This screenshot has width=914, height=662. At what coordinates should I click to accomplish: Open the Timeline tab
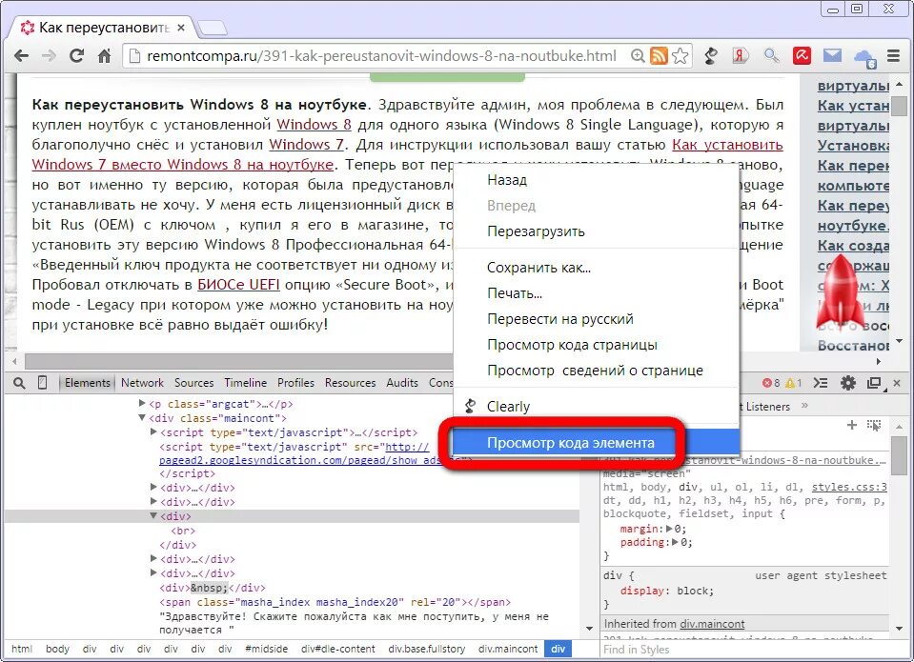(x=245, y=383)
